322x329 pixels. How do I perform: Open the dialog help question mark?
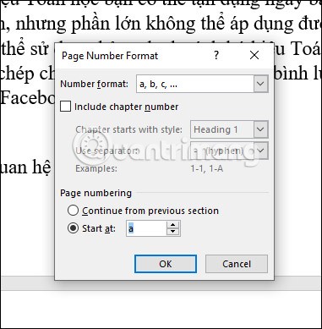click(x=216, y=55)
